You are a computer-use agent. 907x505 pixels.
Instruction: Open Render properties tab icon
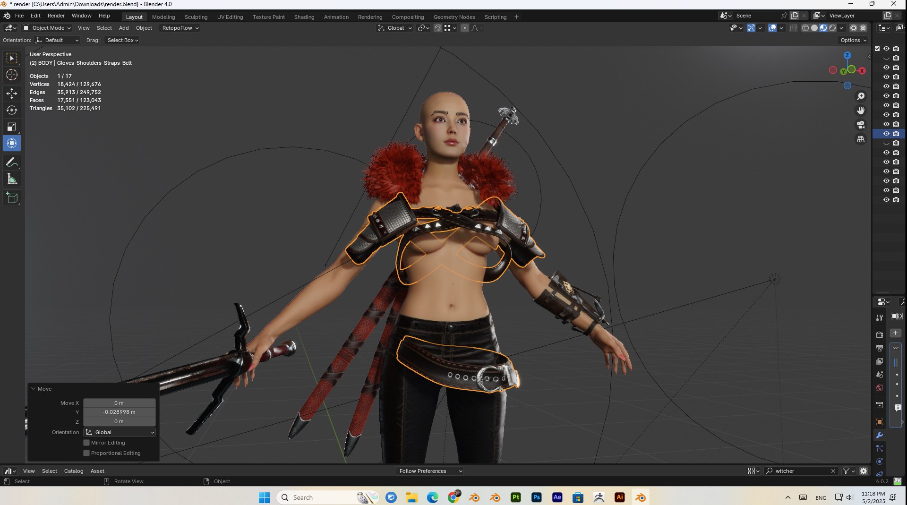point(879,334)
